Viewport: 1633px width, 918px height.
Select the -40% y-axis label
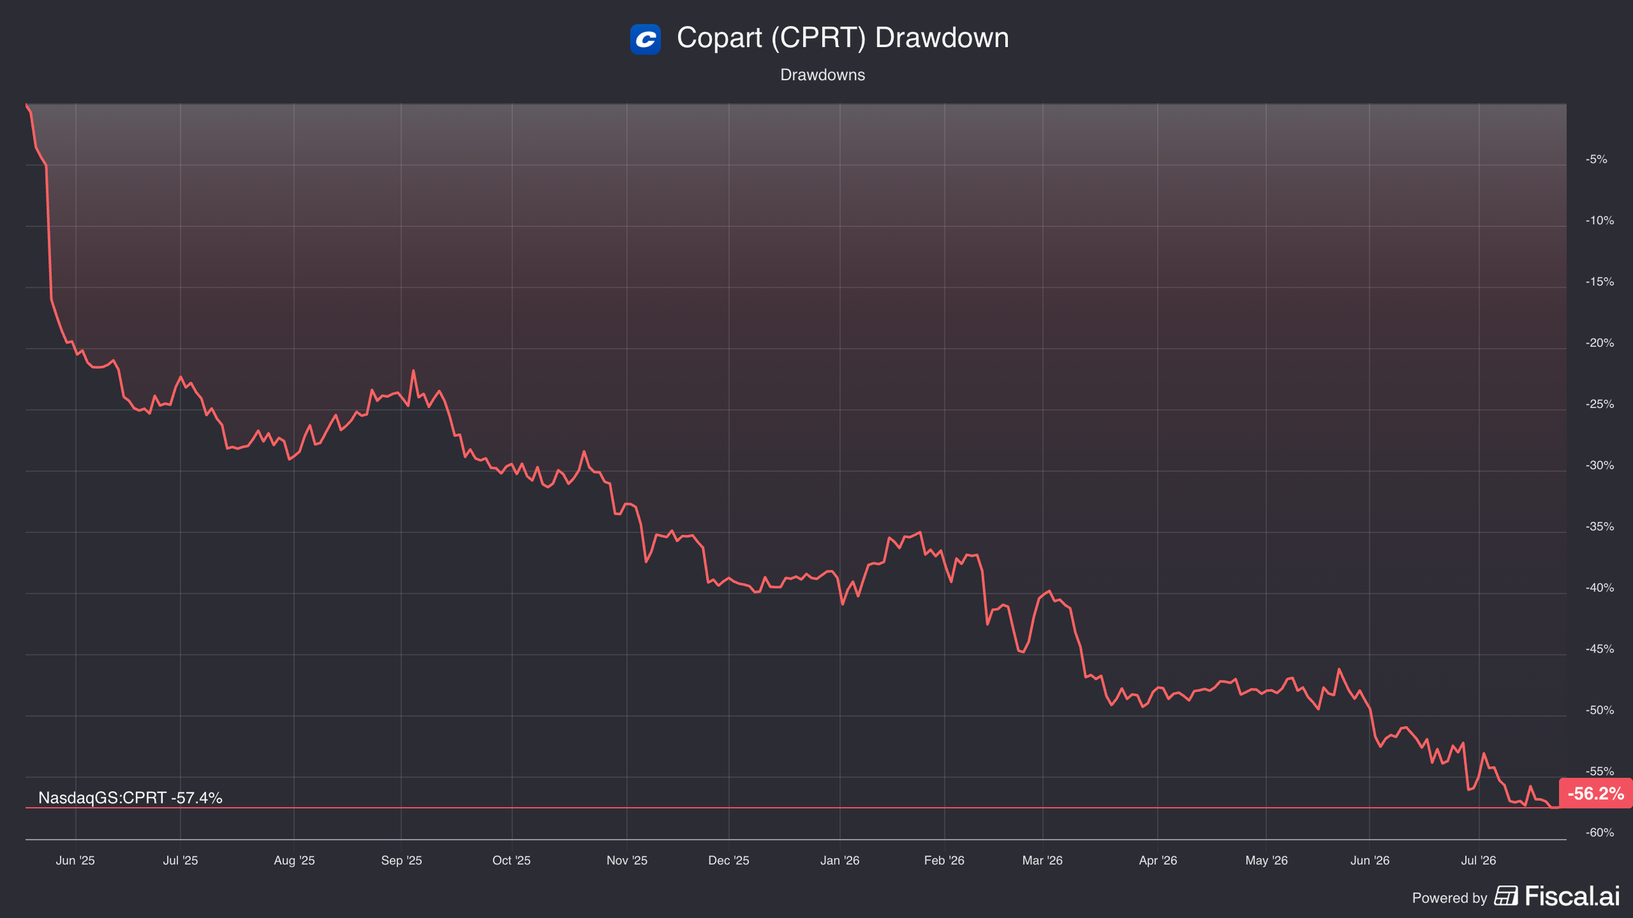point(1600,588)
